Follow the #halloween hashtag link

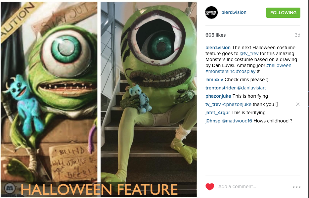(279, 65)
